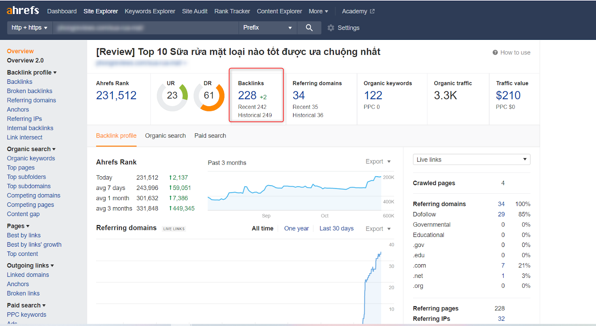Click the URL input field

click(146, 28)
